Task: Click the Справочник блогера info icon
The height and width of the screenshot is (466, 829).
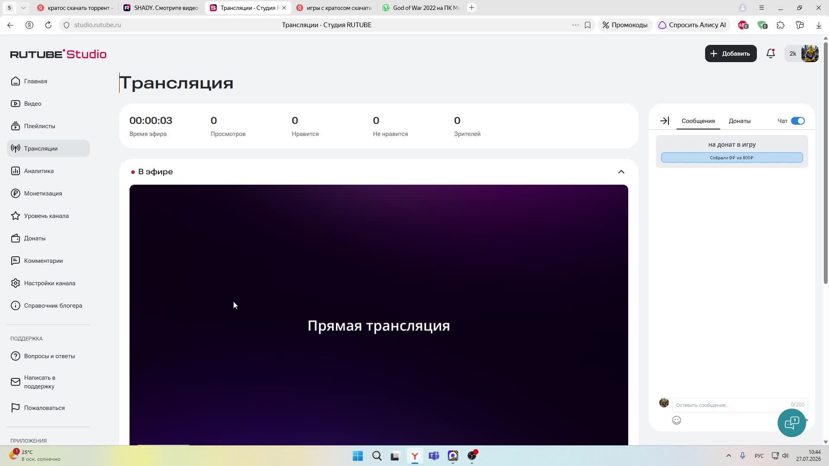Action: point(16,305)
